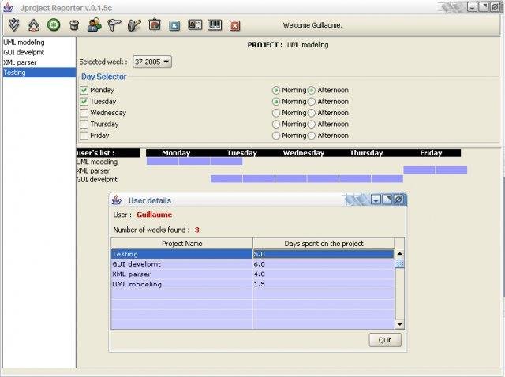
Task: Click the GUI develpmt Wednesday schedule bar
Action: point(307,179)
